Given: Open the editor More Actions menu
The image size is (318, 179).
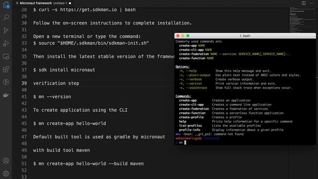Looking at the screenshot, I should [x=312, y=3].
